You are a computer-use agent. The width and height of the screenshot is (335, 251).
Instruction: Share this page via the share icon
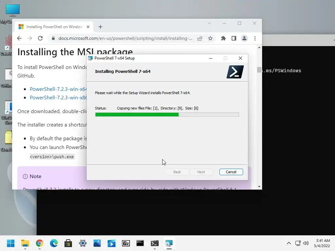click(x=200, y=39)
